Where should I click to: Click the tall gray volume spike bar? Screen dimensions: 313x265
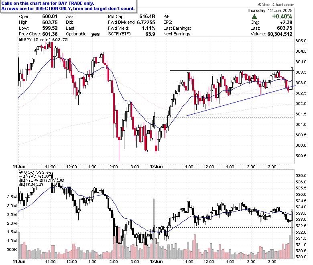tap(154, 228)
